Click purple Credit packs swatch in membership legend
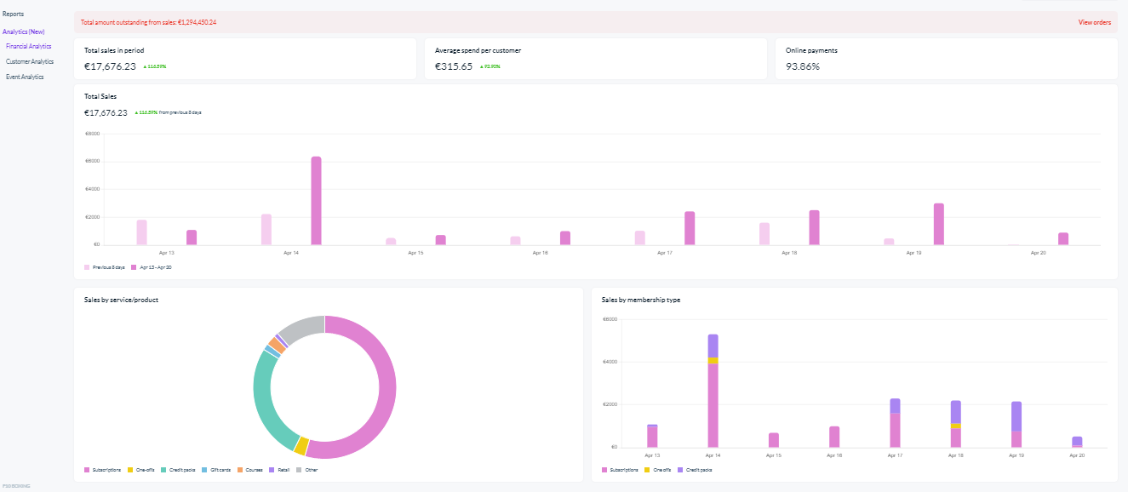 681,470
